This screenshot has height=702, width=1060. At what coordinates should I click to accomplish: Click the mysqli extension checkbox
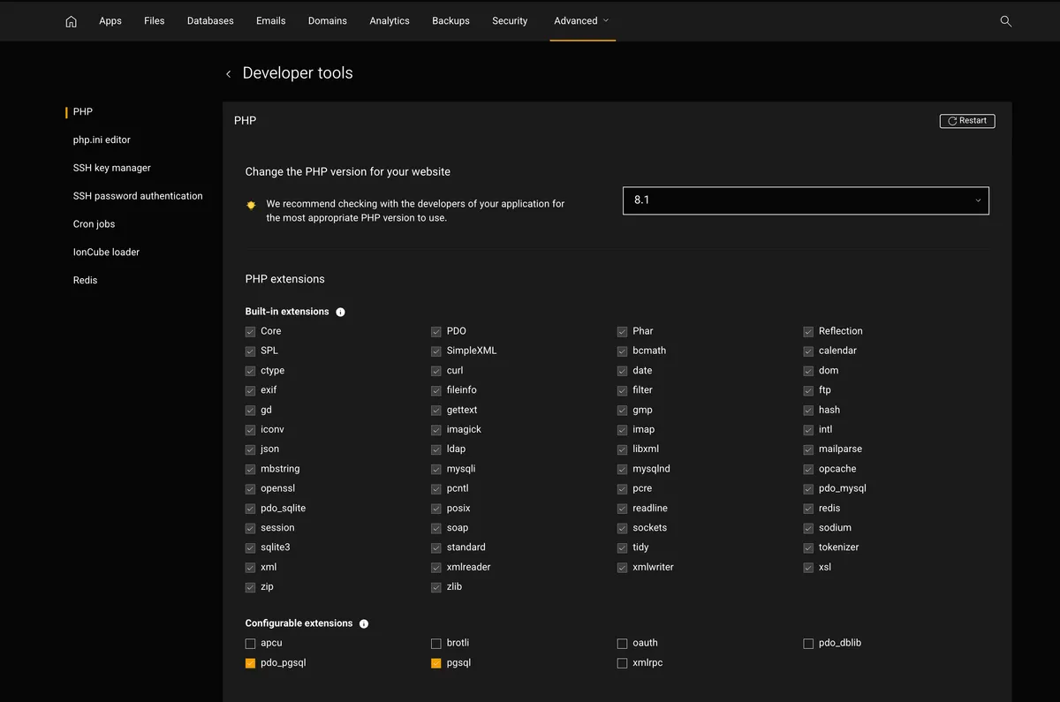(436, 470)
